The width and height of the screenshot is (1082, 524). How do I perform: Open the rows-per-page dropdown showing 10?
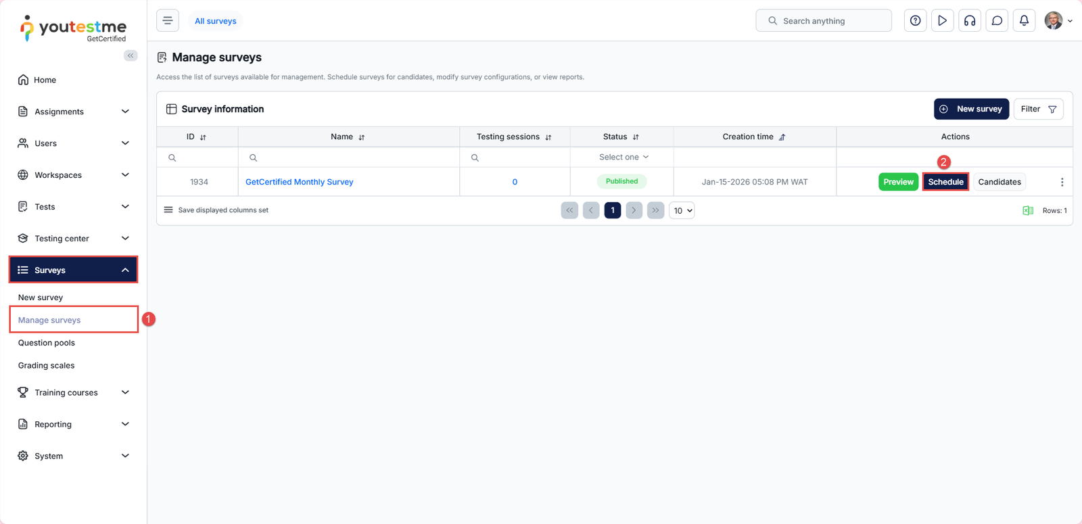(682, 210)
